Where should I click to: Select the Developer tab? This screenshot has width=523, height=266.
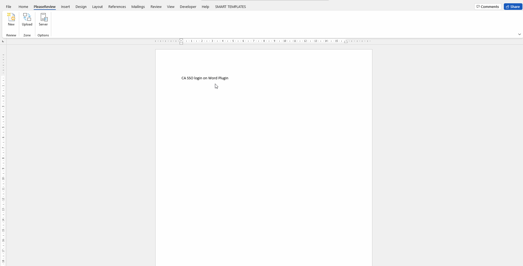[188, 7]
